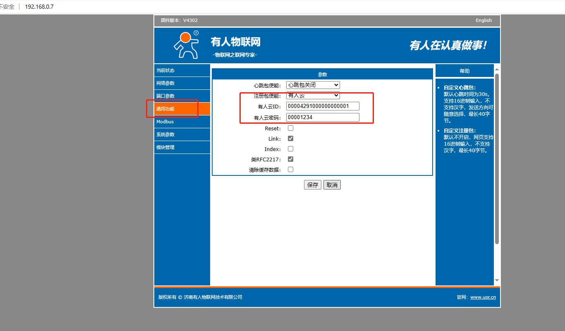Open the 当前状态 menu page
The image size is (565, 331).
click(x=182, y=70)
